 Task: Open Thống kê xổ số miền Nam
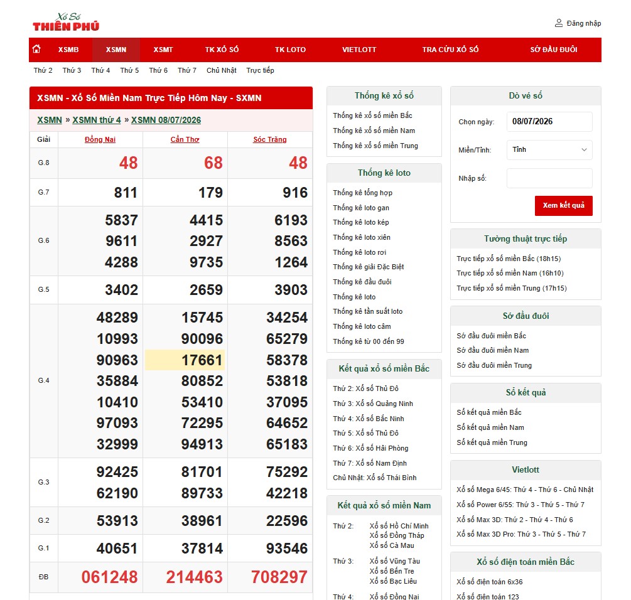pyautogui.click(x=374, y=131)
